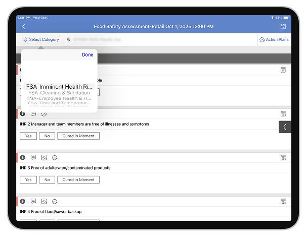Pick FSA-Cleaning & Sanitation in the picker
This screenshot has height=237, width=307.
[59, 93]
